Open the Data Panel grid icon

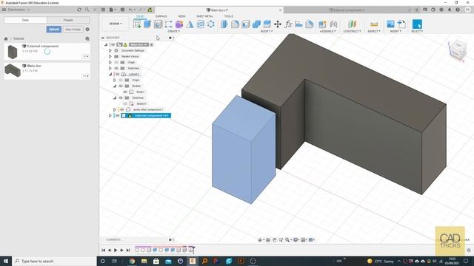103,10
